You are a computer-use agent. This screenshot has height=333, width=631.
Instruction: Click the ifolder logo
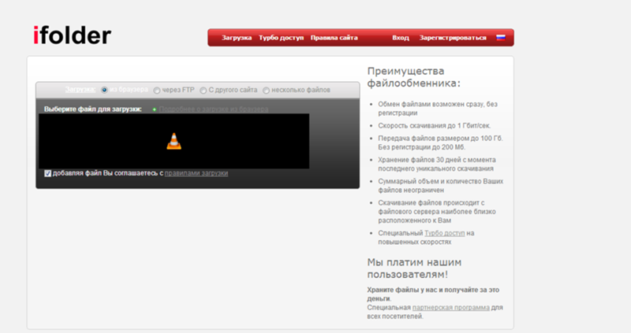coord(72,35)
